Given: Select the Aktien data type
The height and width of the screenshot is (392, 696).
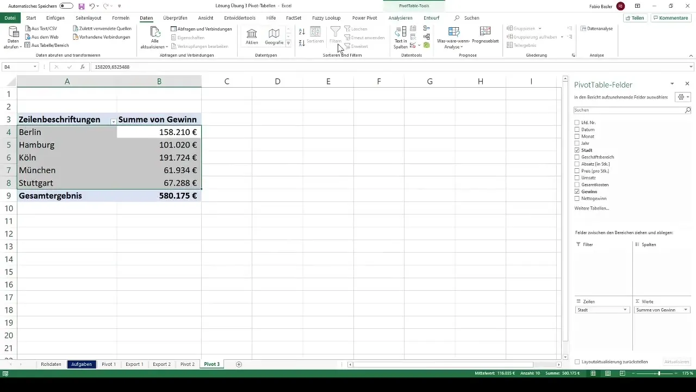Looking at the screenshot, I should (252, 36).
